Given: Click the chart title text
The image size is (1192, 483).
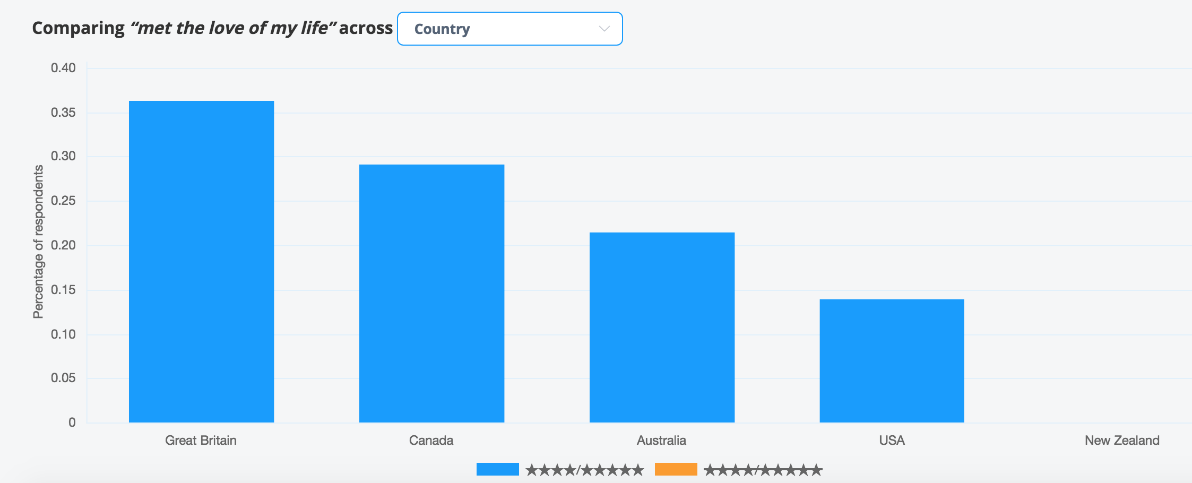Looking at the screenshot, I should click(212, 28).
